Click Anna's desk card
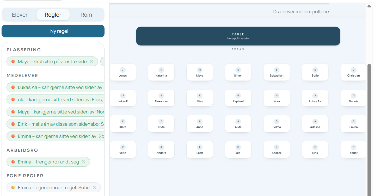 click(x=200, y=124)
